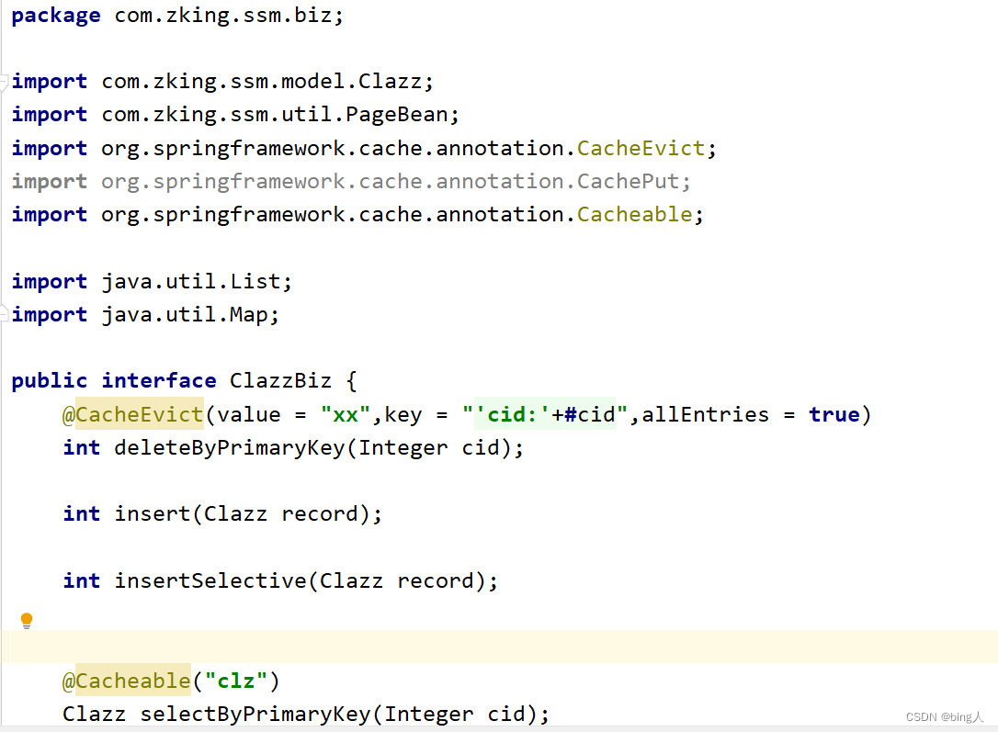The image size is (998, 732).
Task: Click the "clz" cache name string literal
Action: tap(237, 681)
